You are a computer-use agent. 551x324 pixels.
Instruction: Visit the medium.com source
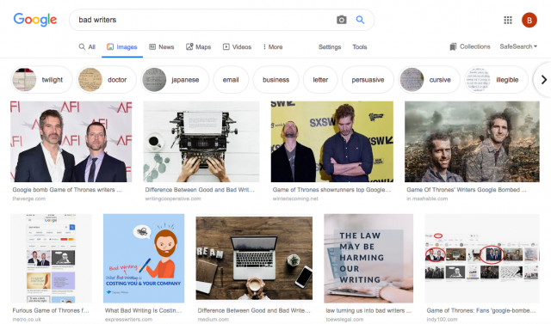(213, 320)
